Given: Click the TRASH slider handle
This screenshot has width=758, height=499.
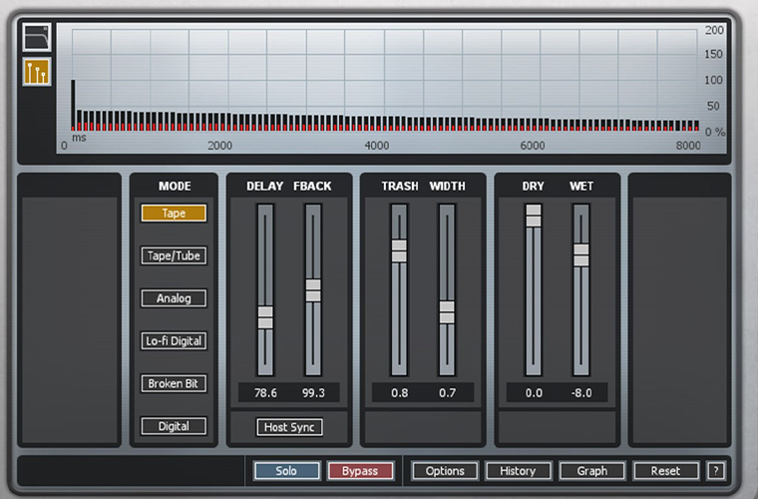Looking at the screenshot, I should tap(399, 250).
